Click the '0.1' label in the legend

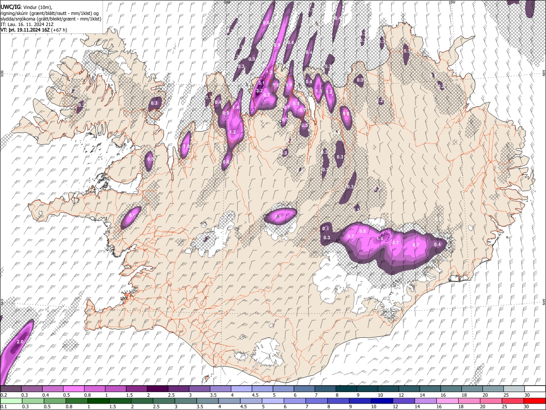4,407
